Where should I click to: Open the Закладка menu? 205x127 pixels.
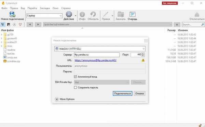pos(45,8)
